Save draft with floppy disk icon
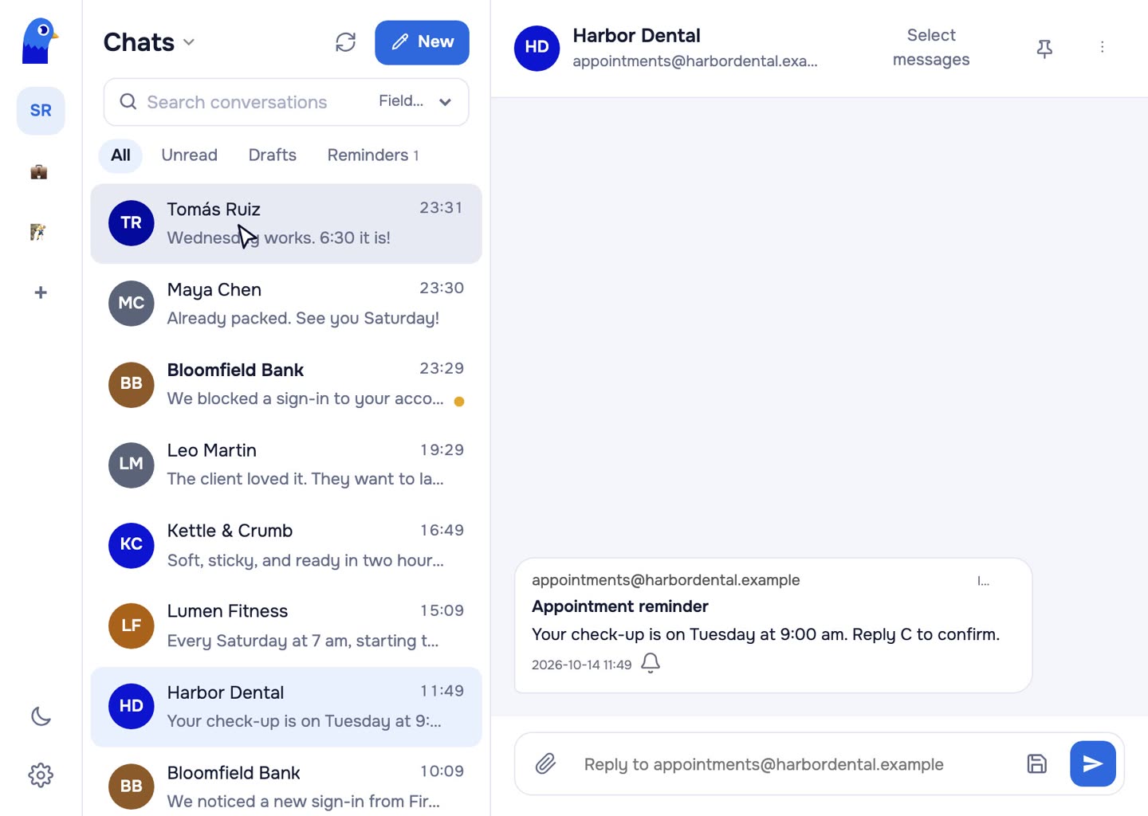1148x816 pixels. (1036, 764)
